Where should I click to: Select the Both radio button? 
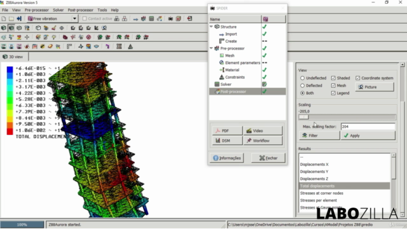(x=303, y=93)
